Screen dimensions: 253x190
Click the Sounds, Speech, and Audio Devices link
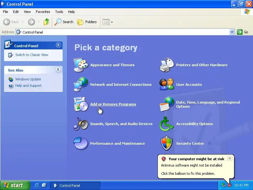tap(121, 124)
